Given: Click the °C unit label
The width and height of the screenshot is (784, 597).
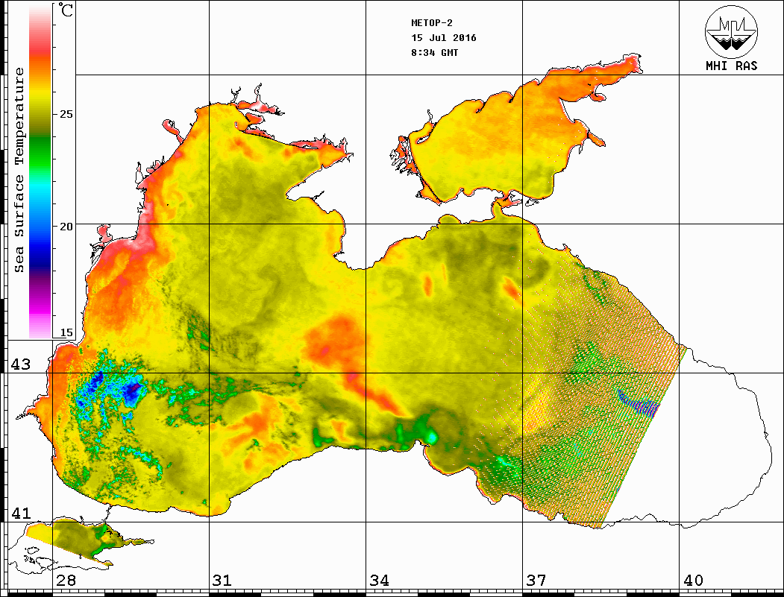Looking at the screenshot, I should 65,10.
